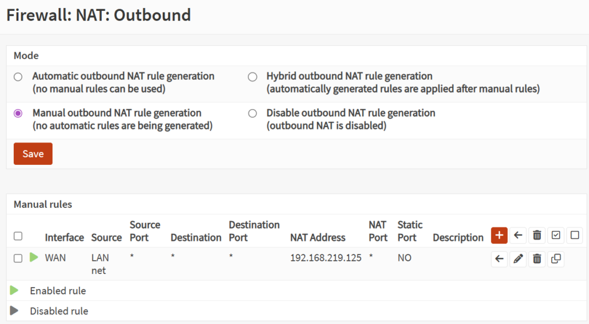Delete the WAN rule using its trash icon
Screen dimensions: 589x324
[x=537, y=259]
